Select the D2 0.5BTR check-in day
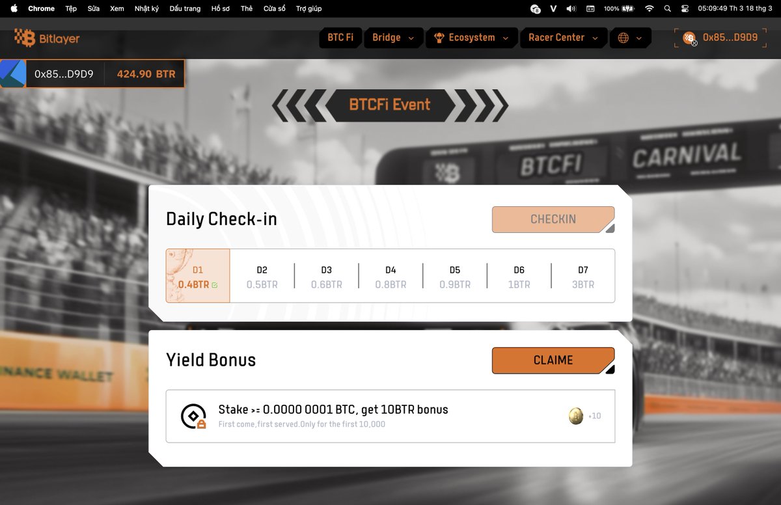Screen dimensions: 781x505 coord(262,277)
